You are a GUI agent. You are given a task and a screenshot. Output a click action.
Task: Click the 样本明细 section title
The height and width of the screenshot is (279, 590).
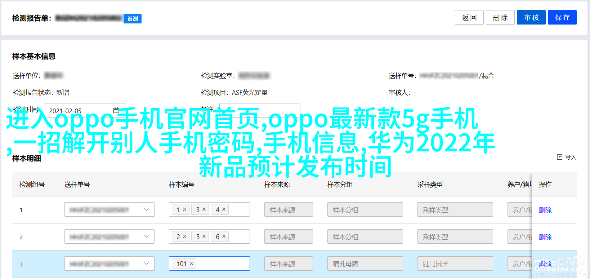click(27, 158)
